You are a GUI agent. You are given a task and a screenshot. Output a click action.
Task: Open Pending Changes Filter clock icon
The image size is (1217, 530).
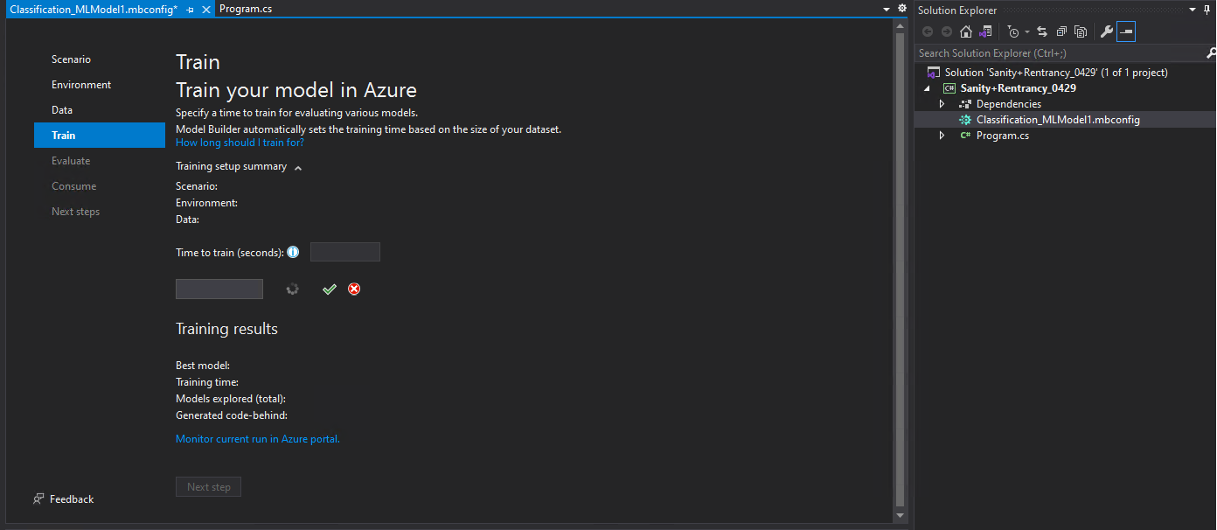[1012, 31]
